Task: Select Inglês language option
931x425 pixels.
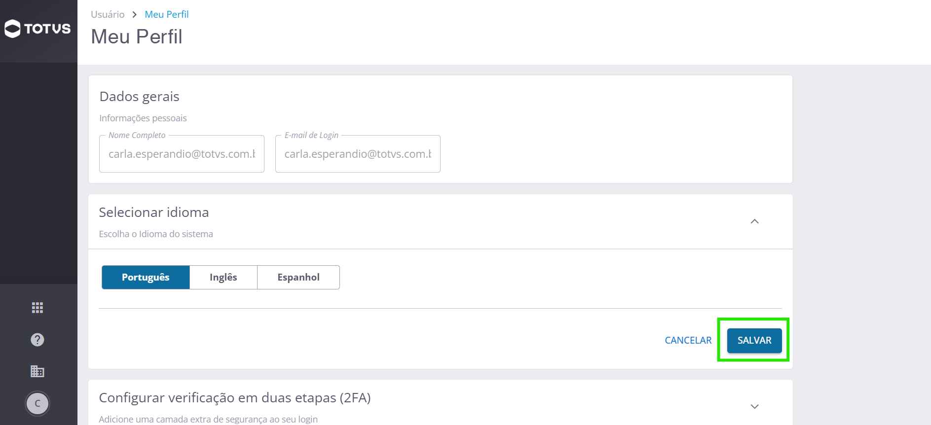Action: [223, 277]
